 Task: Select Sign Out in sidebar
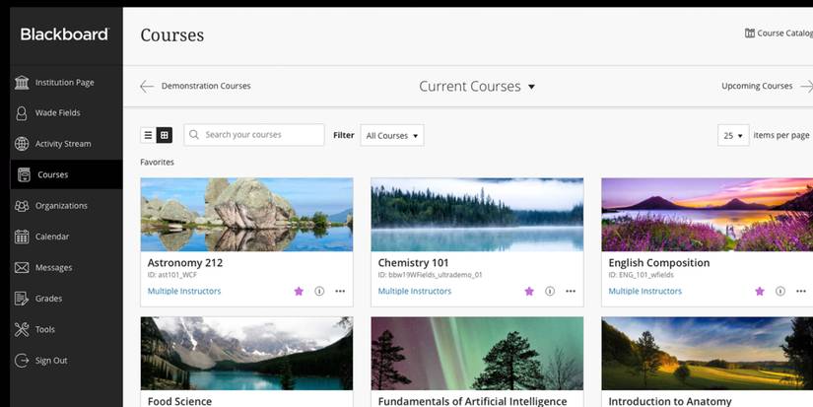pos(51,361)
